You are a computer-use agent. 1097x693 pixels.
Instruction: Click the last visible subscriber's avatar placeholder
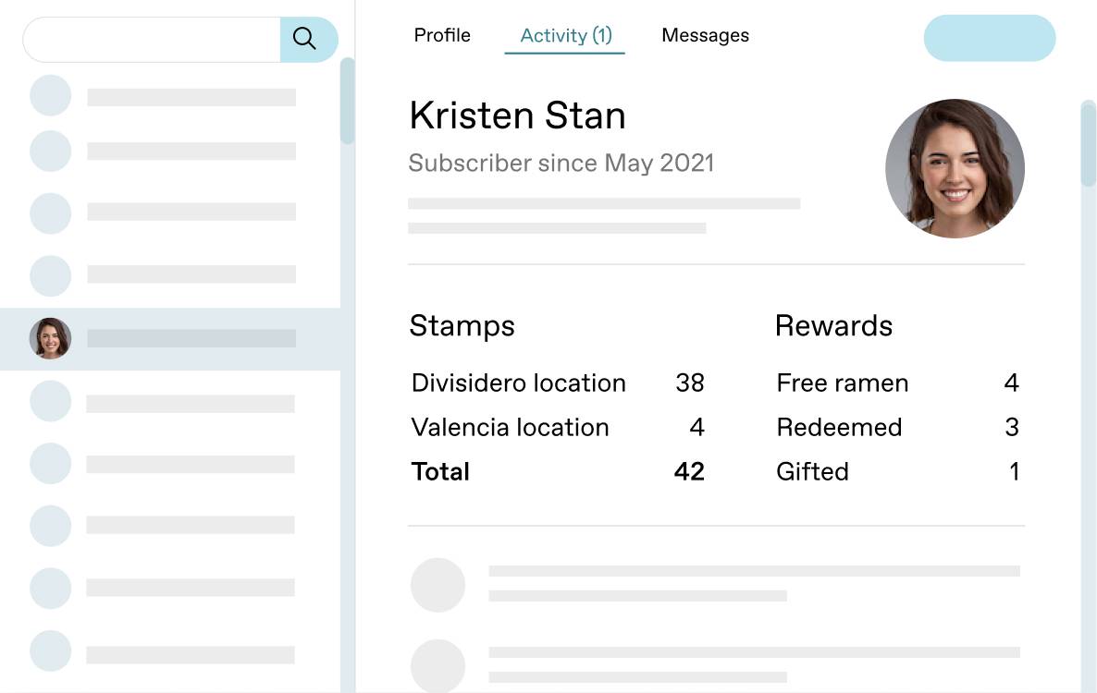[x=50, y=651]
